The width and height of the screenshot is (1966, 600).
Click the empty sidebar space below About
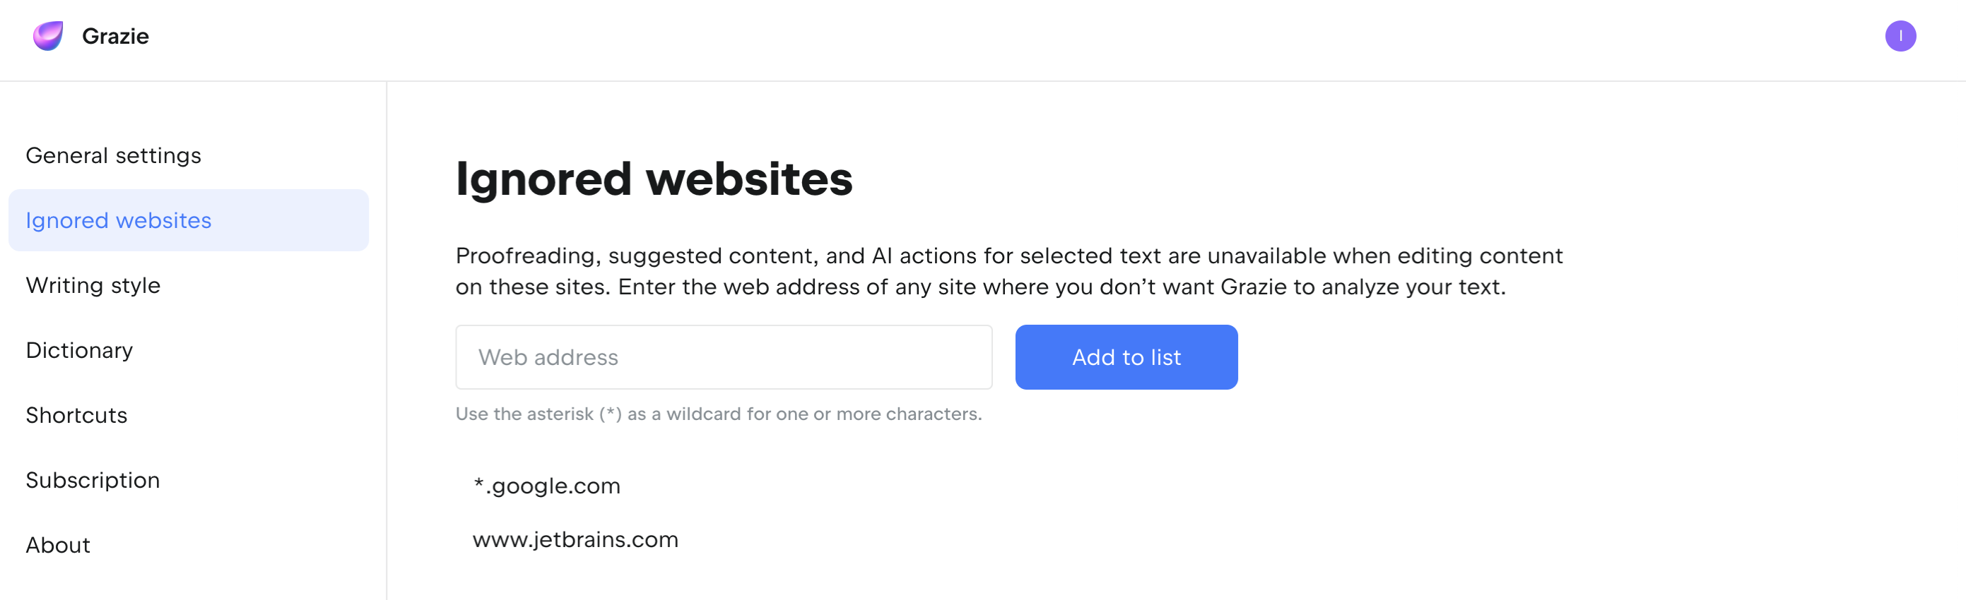tap(191, 583)
